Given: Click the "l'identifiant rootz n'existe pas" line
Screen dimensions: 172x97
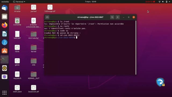Looking at the screenshot, I should click(x=65, y=28).
